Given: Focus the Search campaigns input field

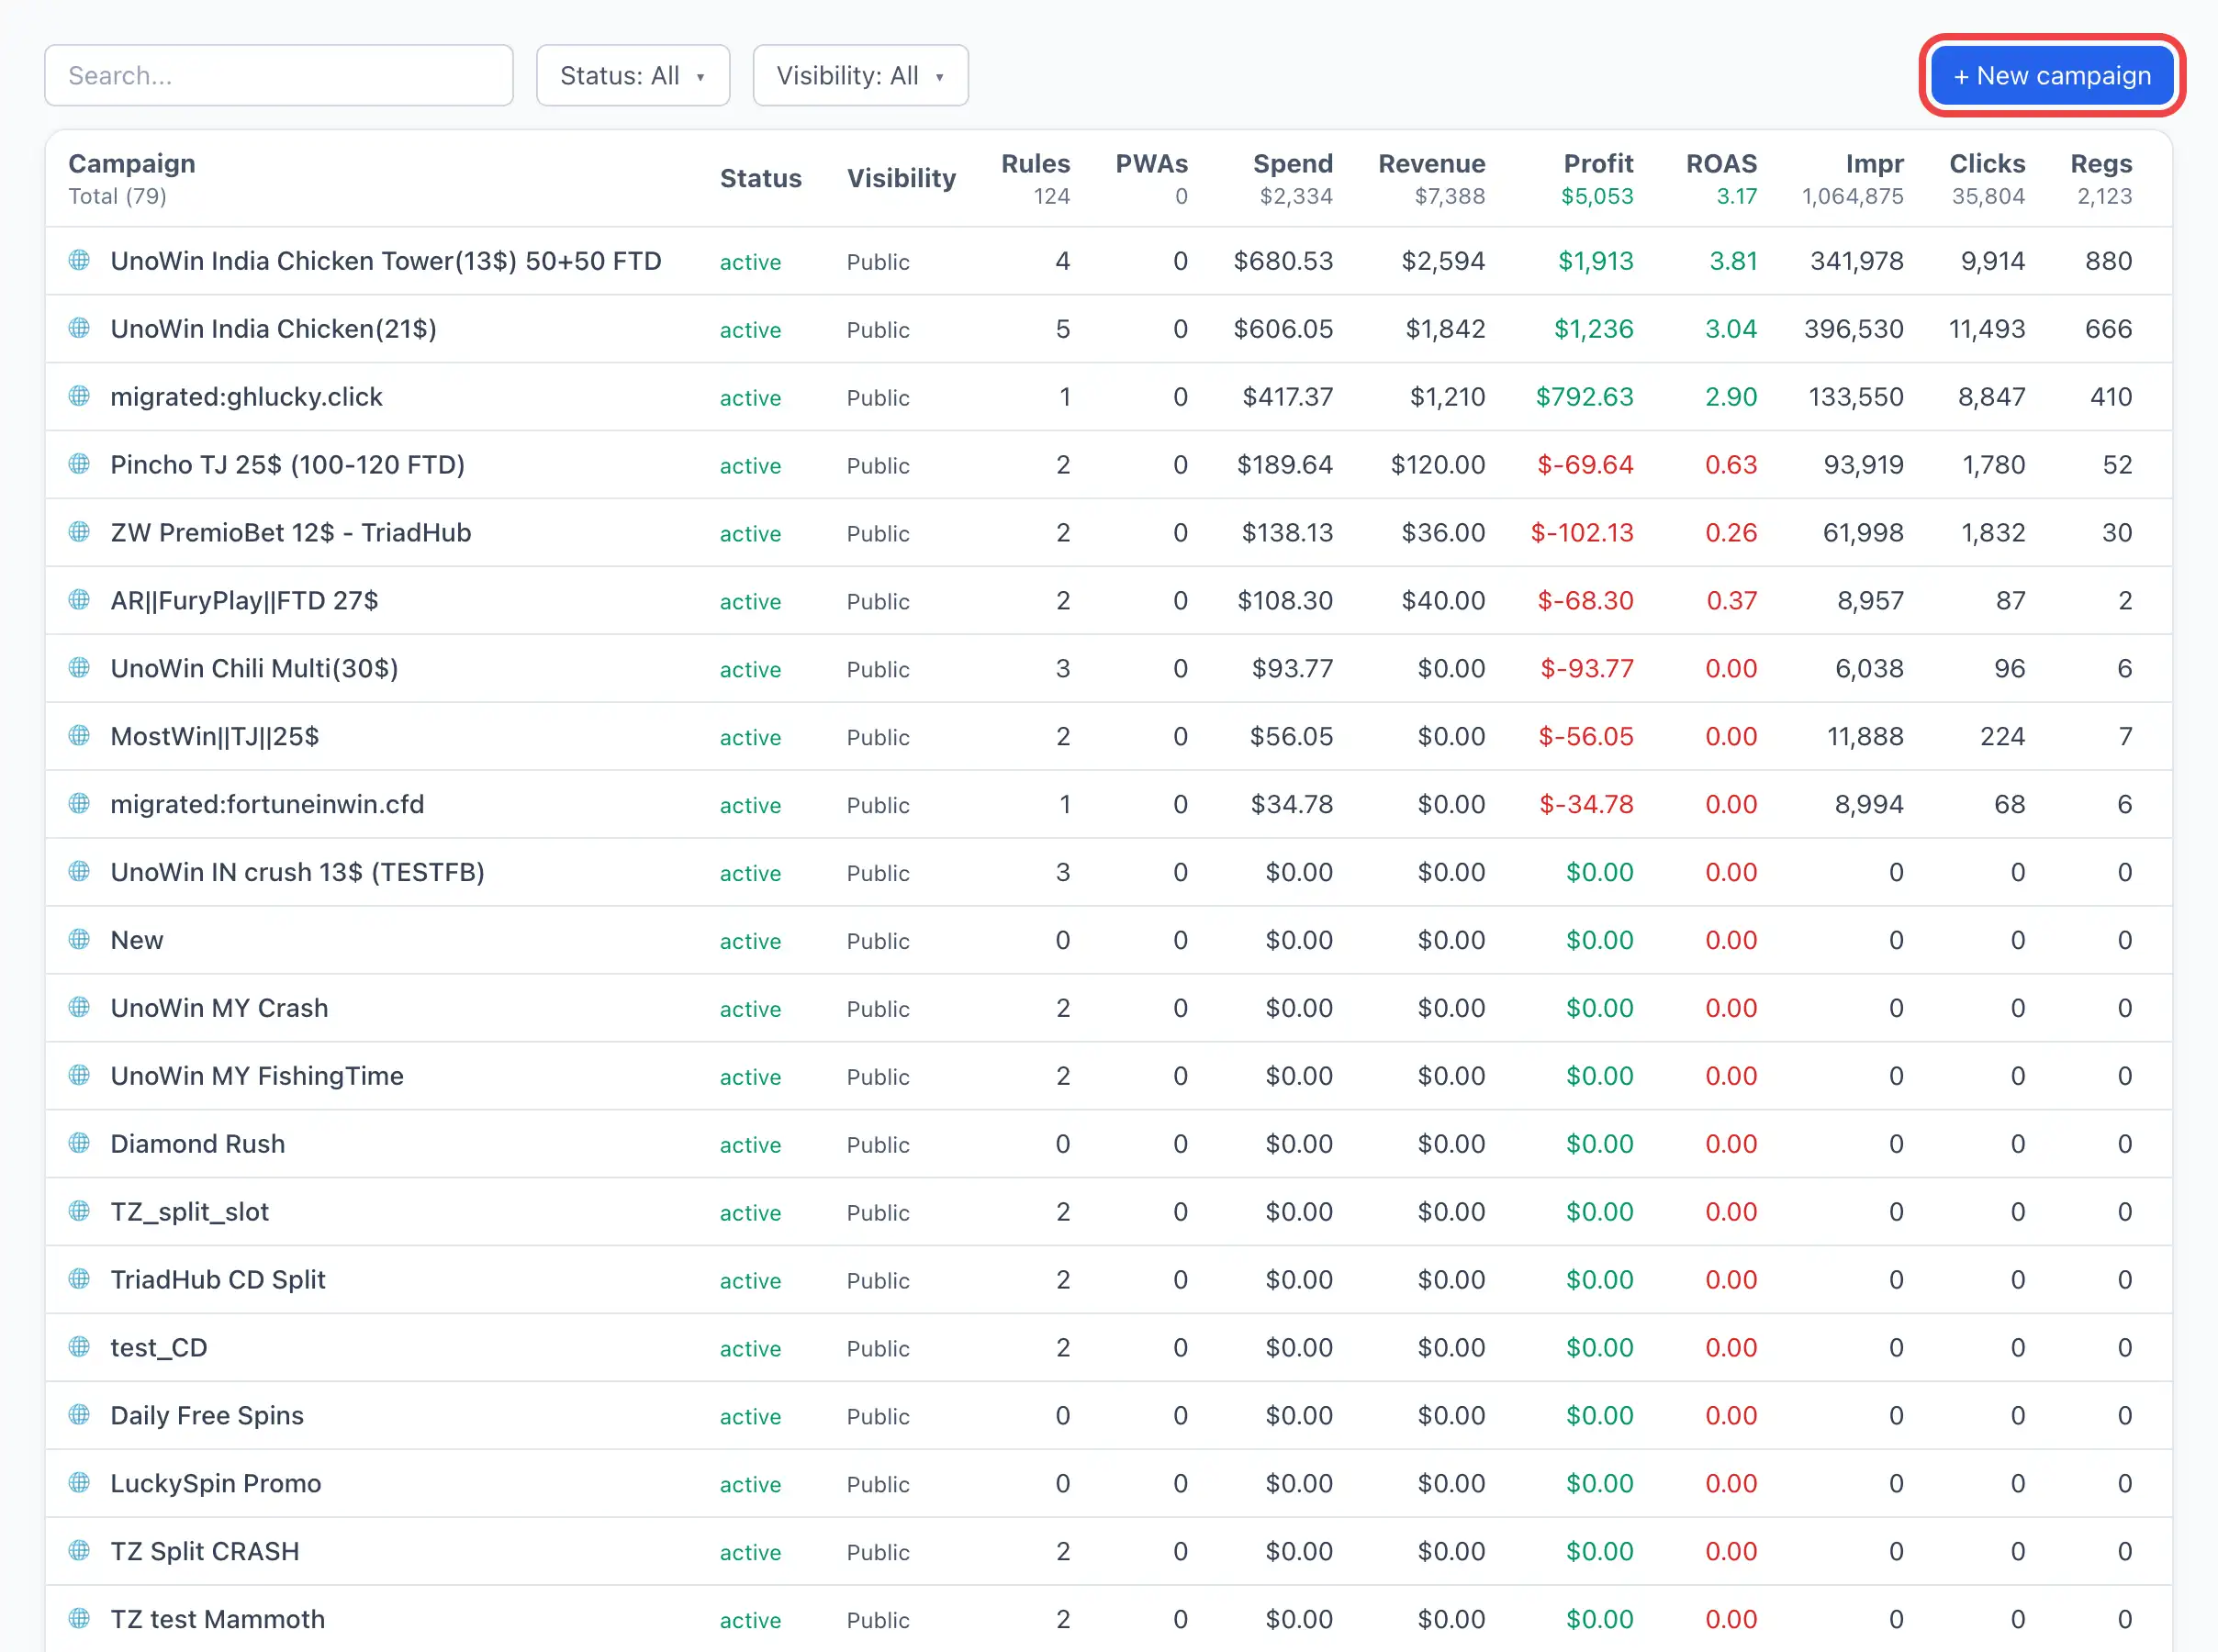Looking at the screenshot, I should [x=279, y=75].
